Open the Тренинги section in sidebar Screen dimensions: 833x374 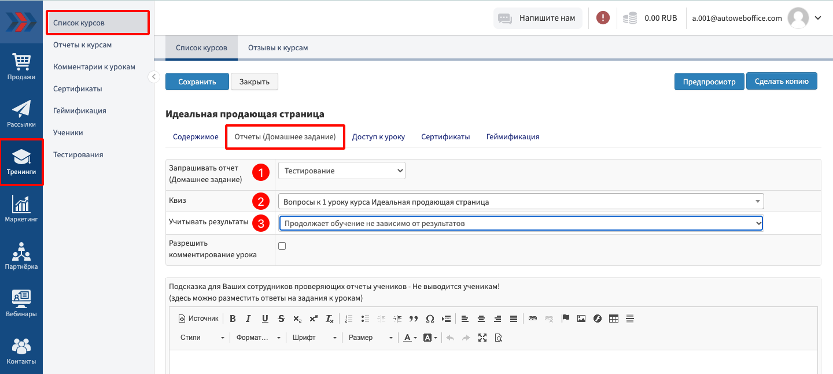pos(21,162)
